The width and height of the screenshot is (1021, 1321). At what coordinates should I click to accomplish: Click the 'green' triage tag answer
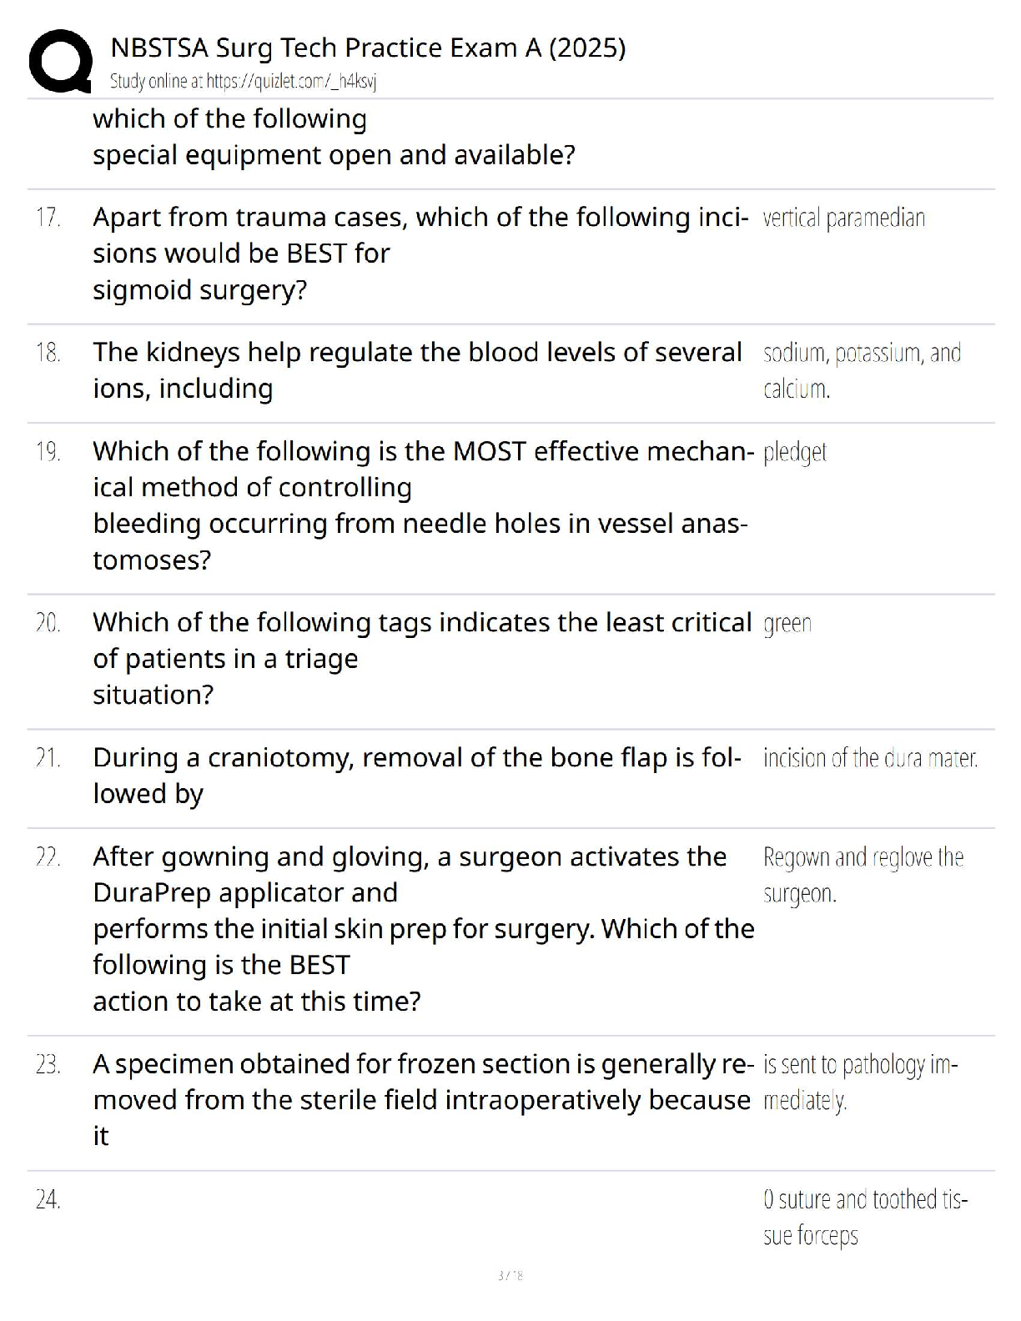pos(787,624)
